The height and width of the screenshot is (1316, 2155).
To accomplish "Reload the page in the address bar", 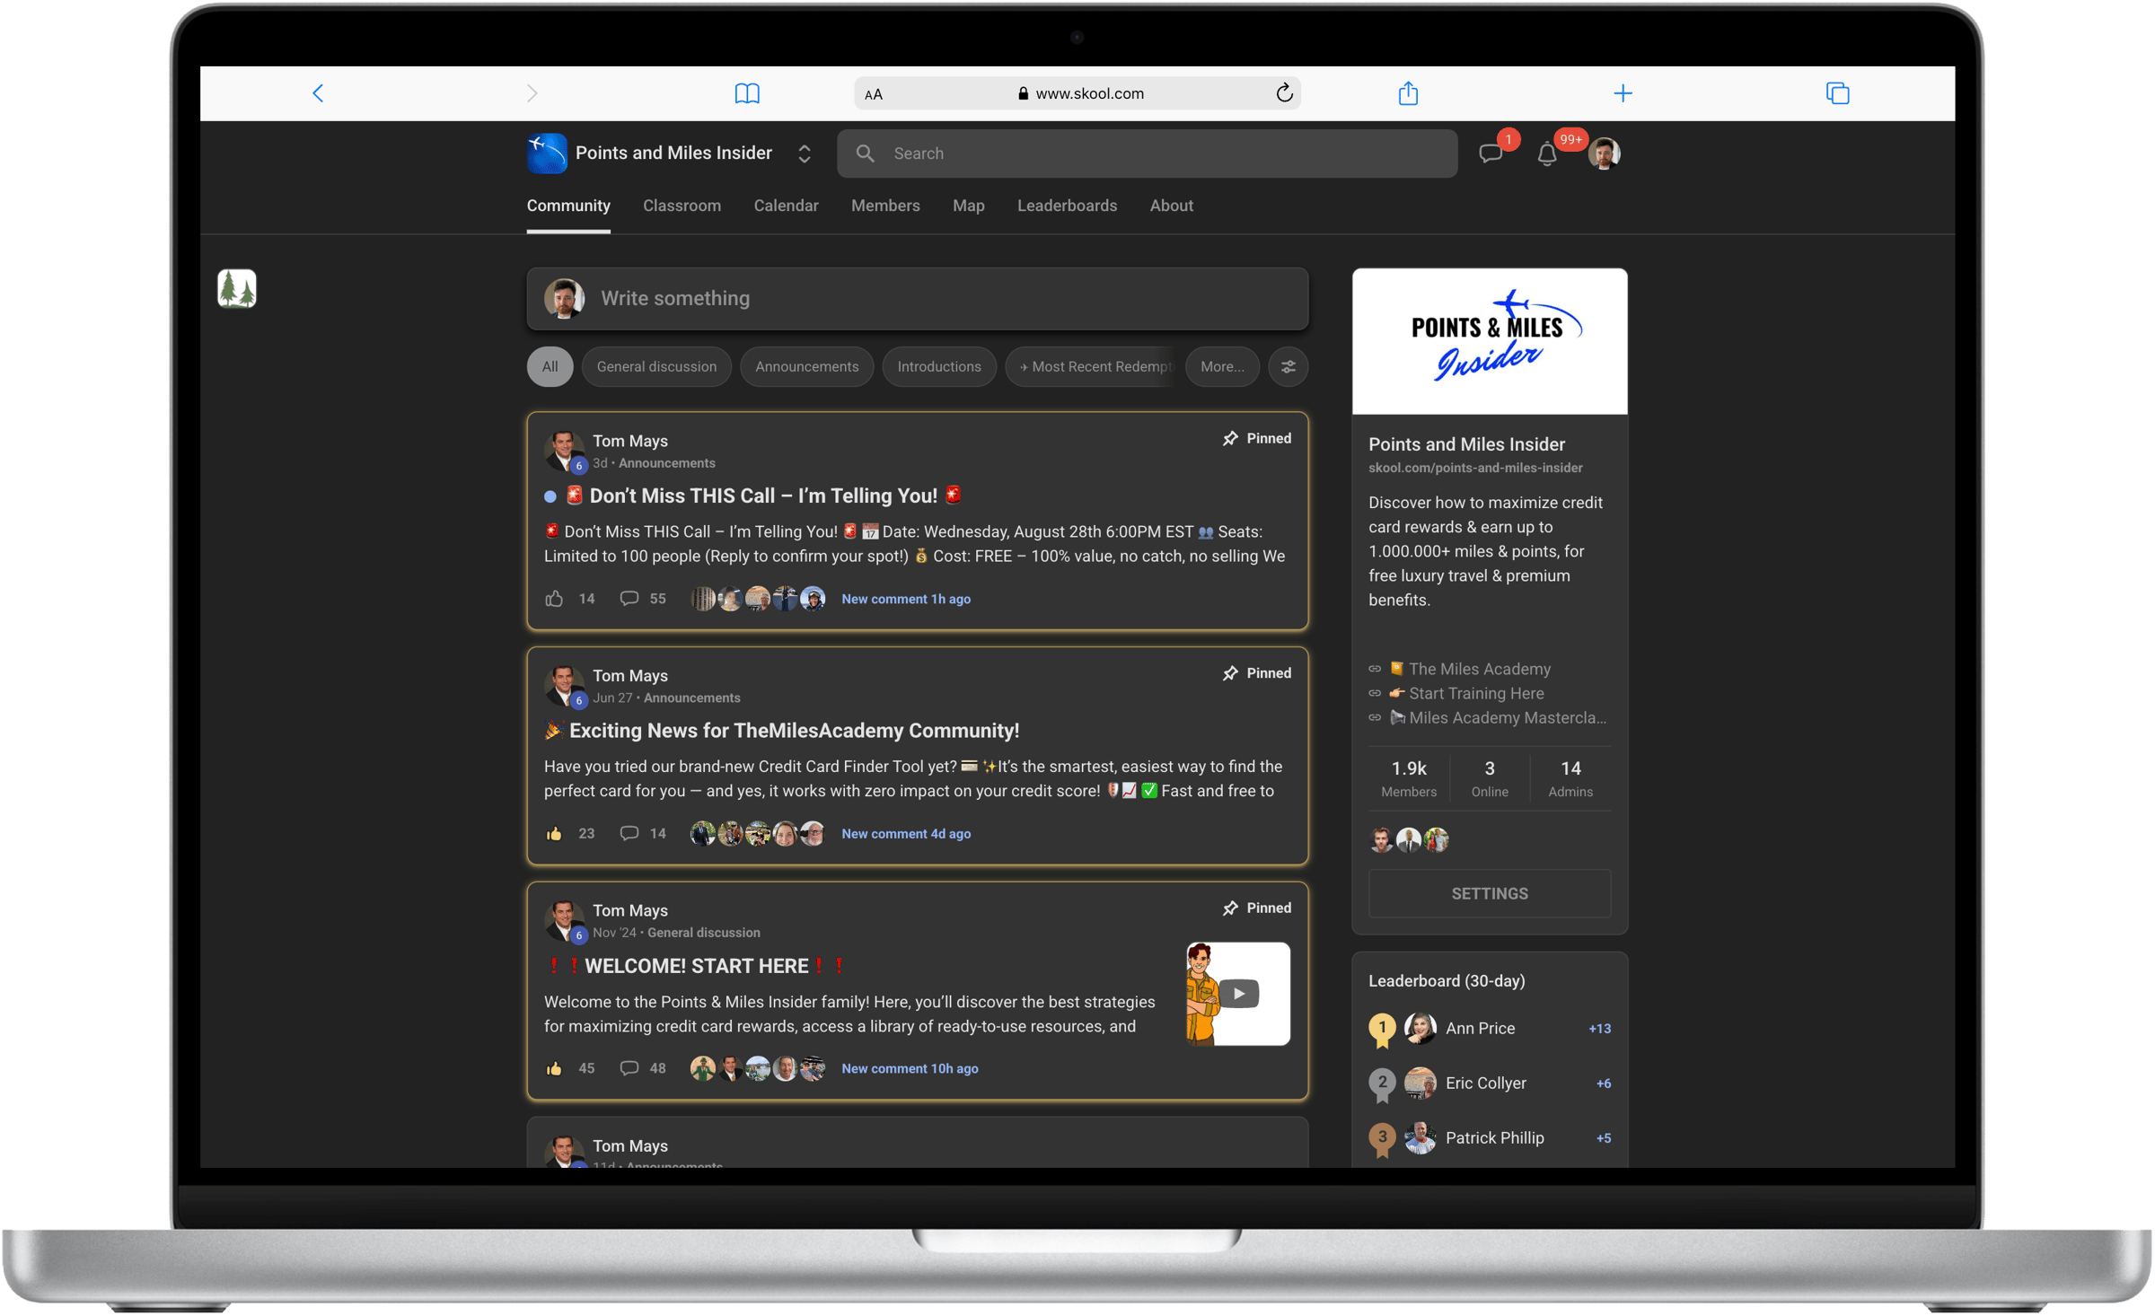I will [1284, 93].
